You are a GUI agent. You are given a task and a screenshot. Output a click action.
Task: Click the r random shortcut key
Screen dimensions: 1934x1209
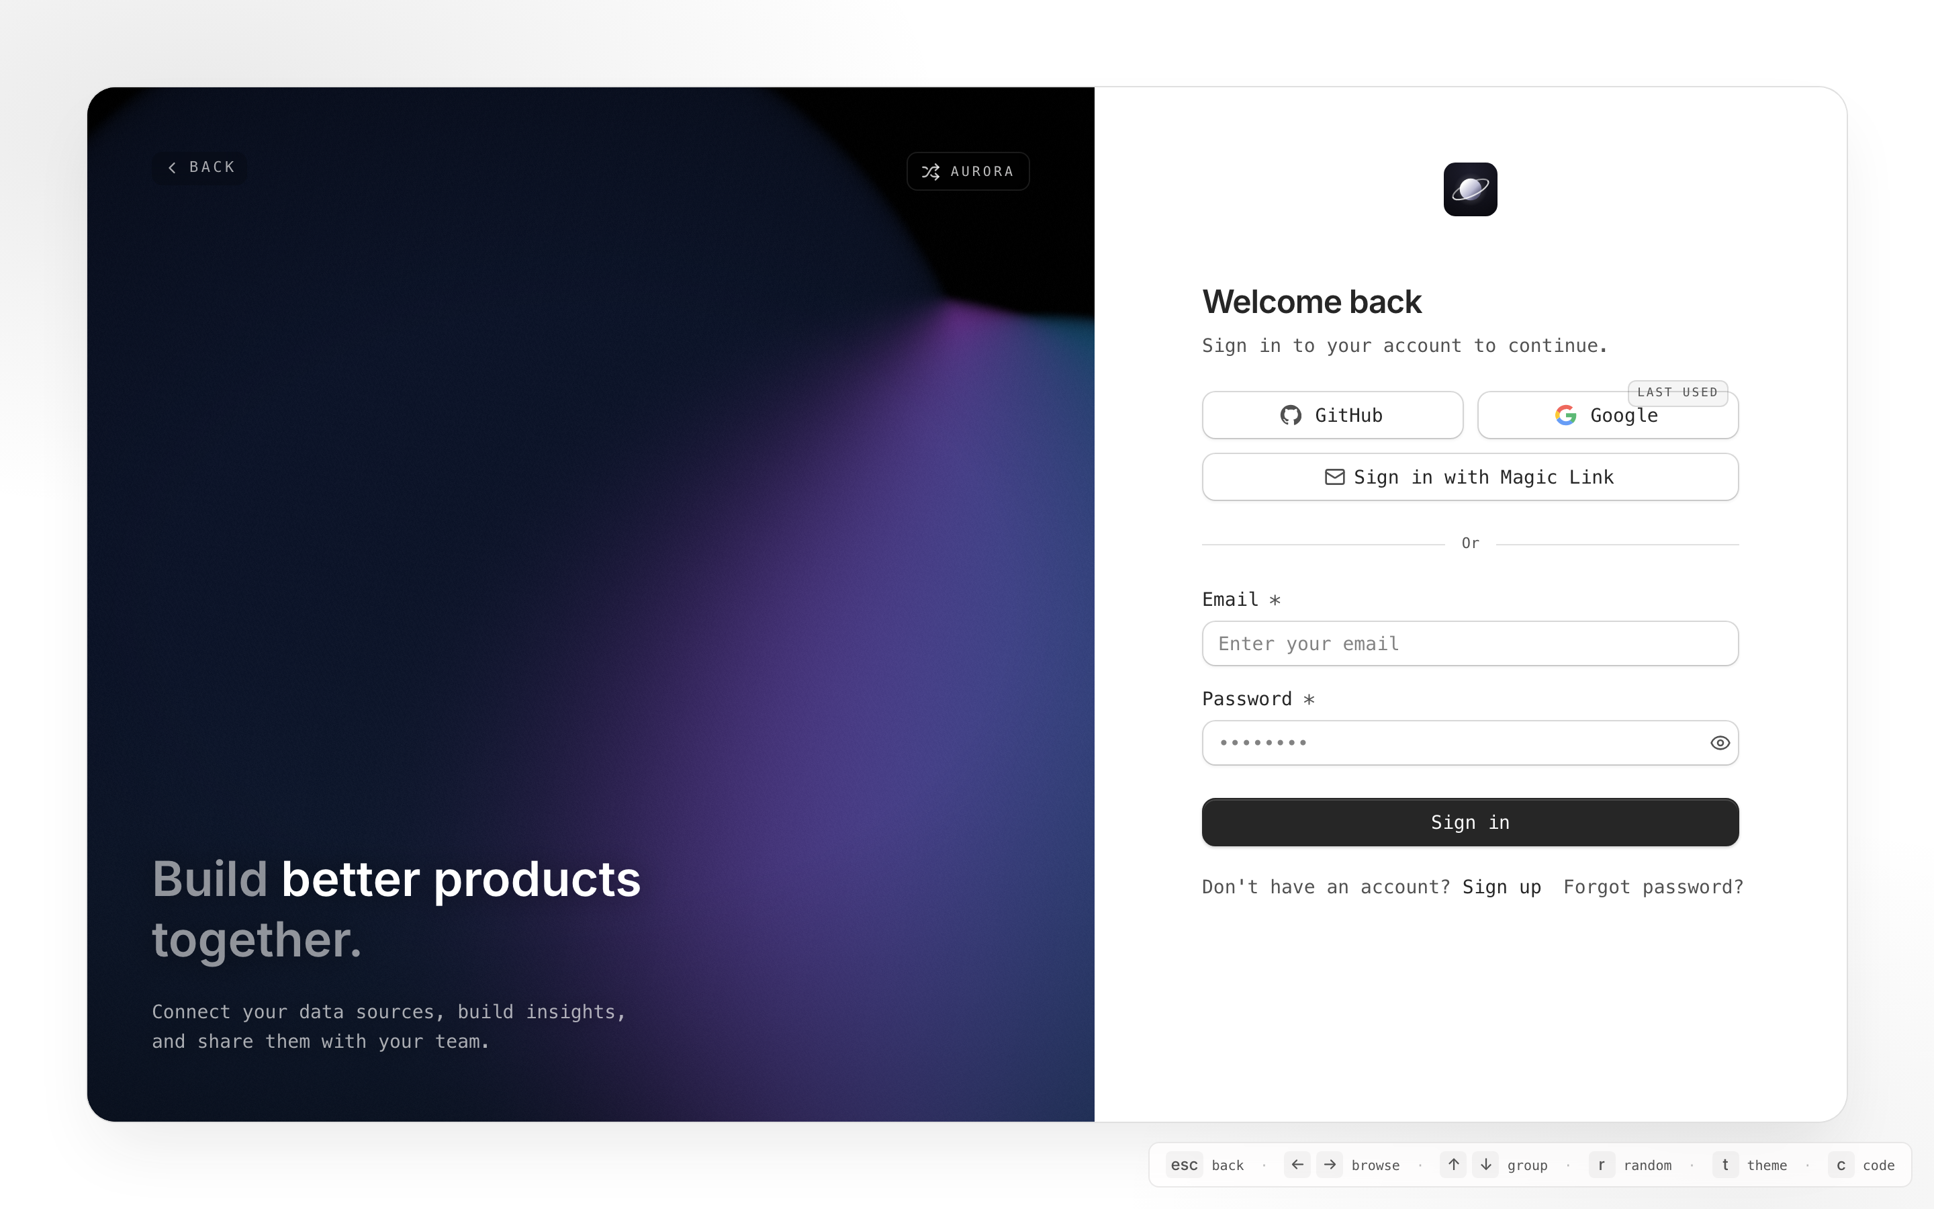coord(1602,1165)
